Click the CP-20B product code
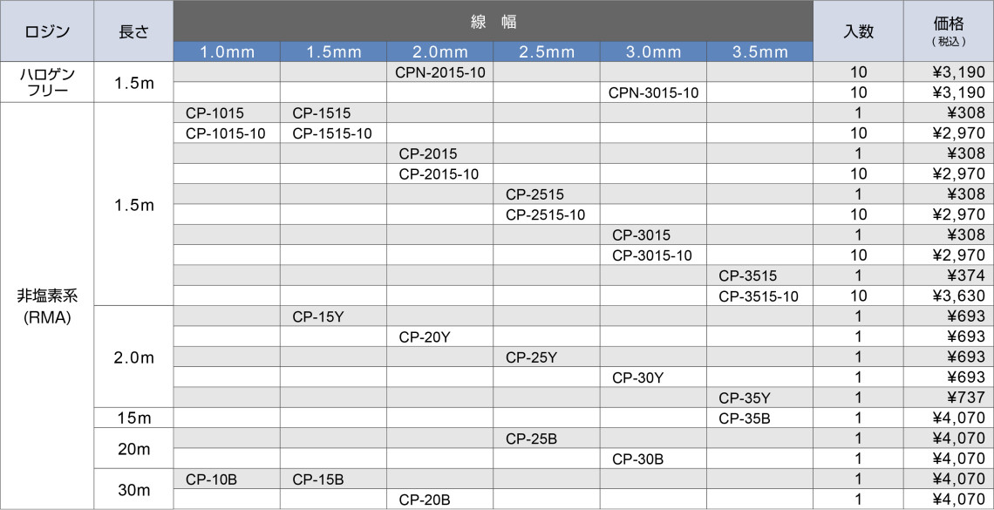Viewport: 994px width, 510px height. [x=425, y=500]
